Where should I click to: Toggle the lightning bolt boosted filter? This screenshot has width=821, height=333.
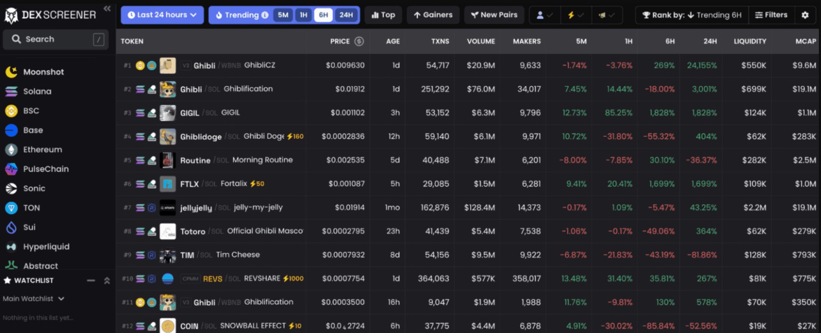pyautogui.click(x=575, y=15)
